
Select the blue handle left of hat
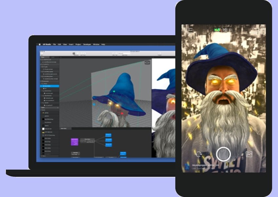click(x=94, y=105)
